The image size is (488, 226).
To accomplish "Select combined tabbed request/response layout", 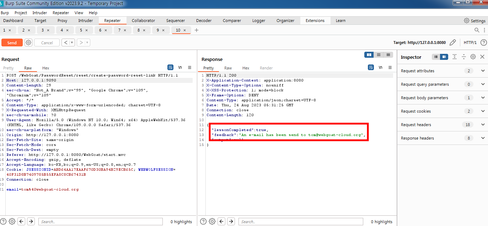I will coord(388,55).
